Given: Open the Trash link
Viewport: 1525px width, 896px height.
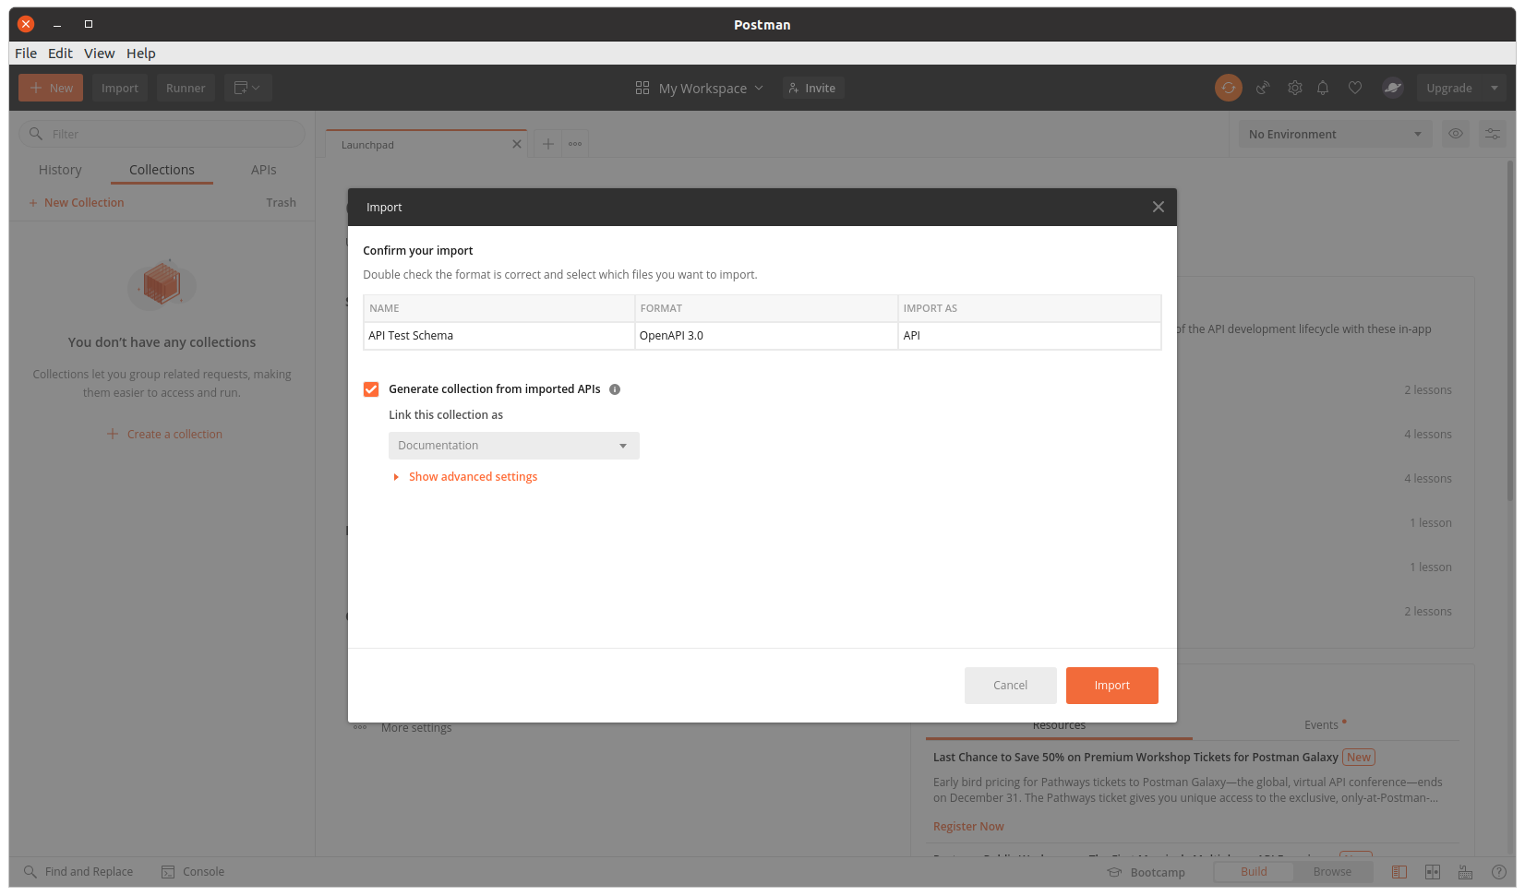Looking at the screenshot, I should 282,203.
